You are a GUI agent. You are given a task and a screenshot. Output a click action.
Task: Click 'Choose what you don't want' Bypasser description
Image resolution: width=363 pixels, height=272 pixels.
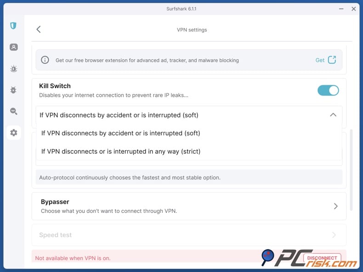pyautogui.click(x=109, y=211)
